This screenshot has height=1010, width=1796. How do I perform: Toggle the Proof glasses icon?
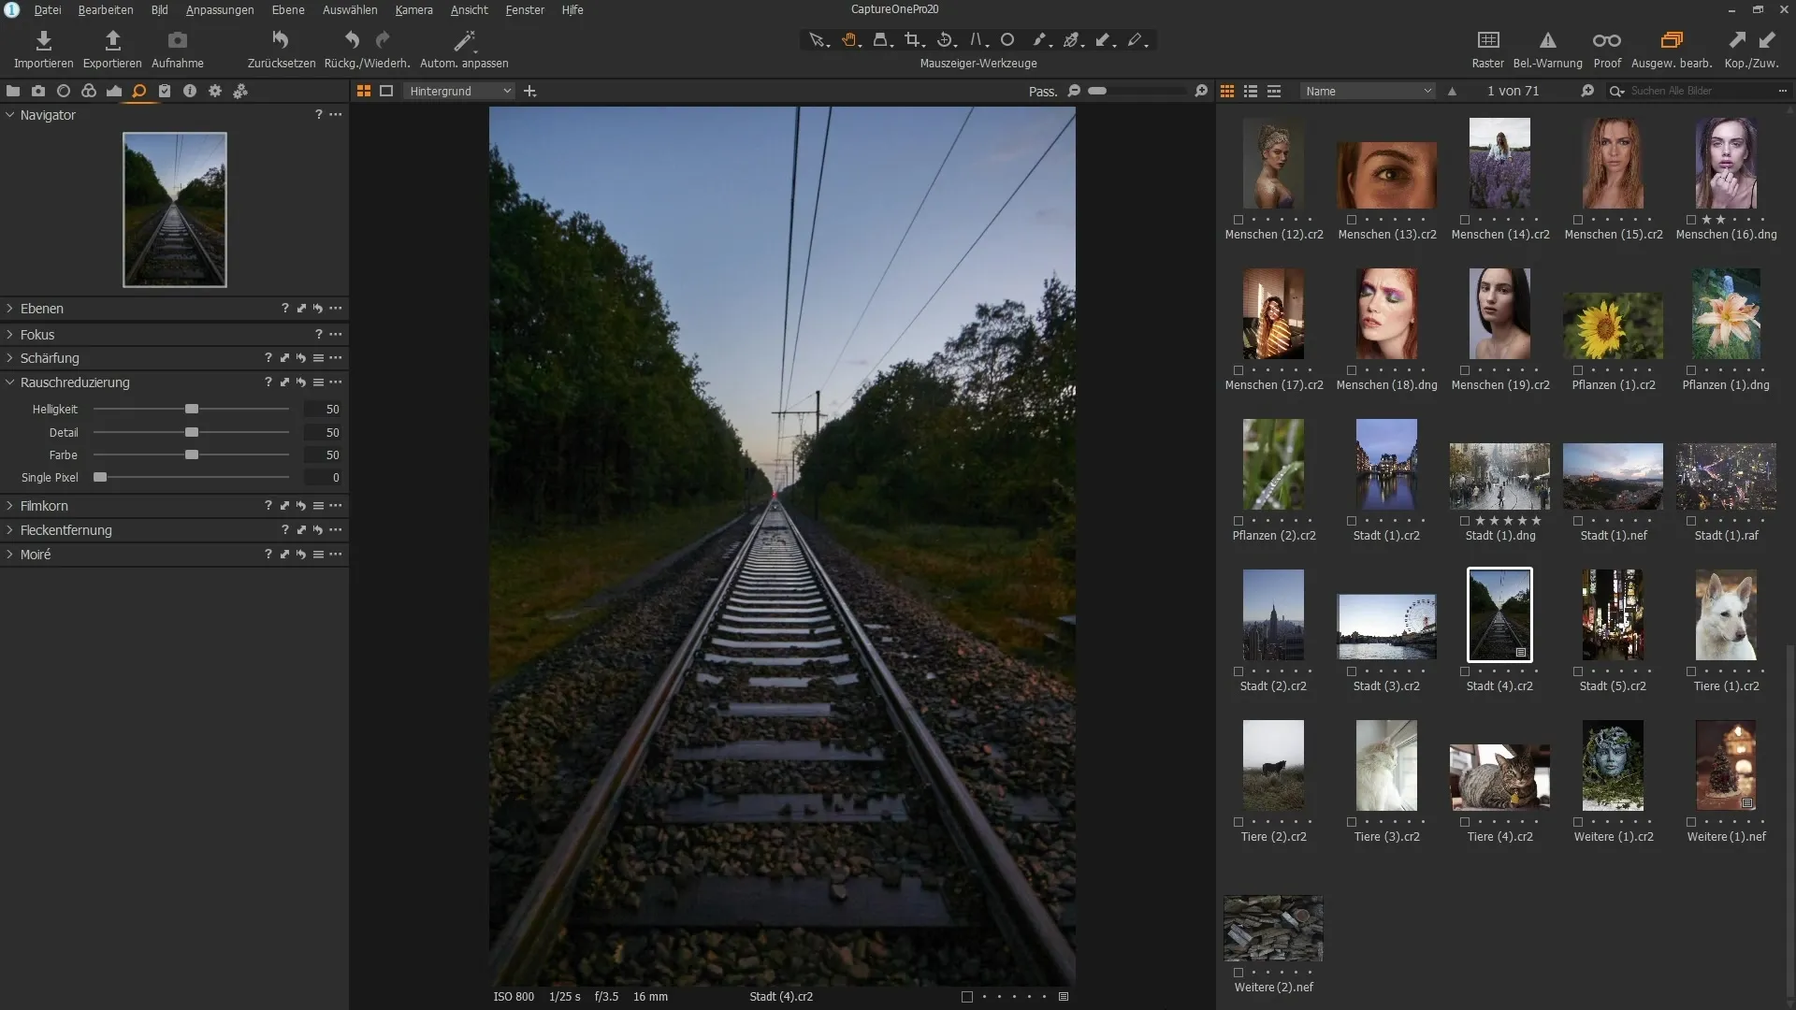pyautogui.click(x=1607, y=40)
